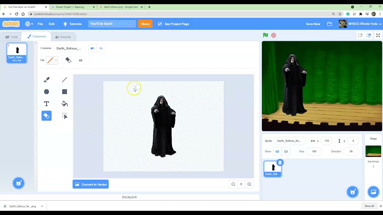Click the green flag to run
Image resolution: width=383 pixels, height=215 pixels.
click(265, 35)
